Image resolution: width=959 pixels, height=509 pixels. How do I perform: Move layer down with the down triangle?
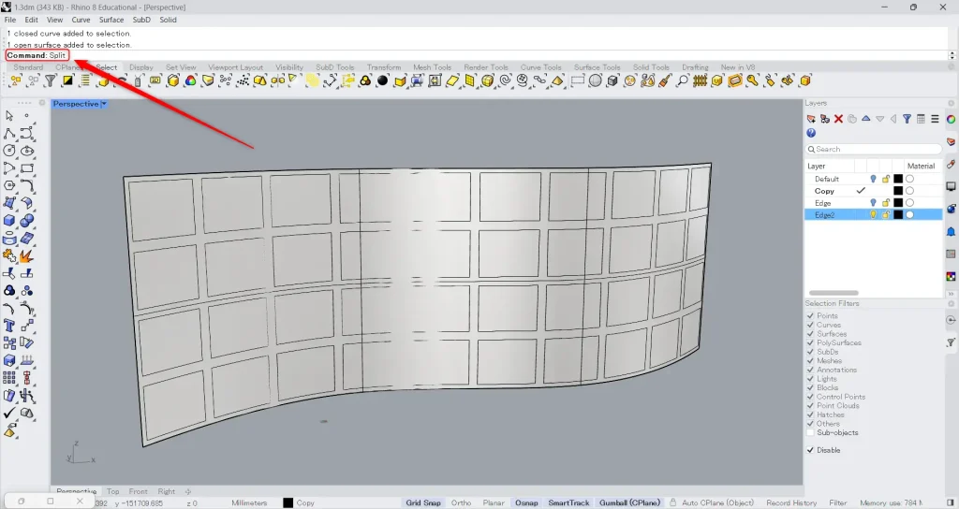pos(879,119)
